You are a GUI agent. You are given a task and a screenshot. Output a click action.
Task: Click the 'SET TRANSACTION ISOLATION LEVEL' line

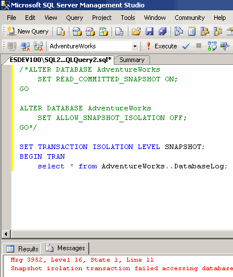112,147
